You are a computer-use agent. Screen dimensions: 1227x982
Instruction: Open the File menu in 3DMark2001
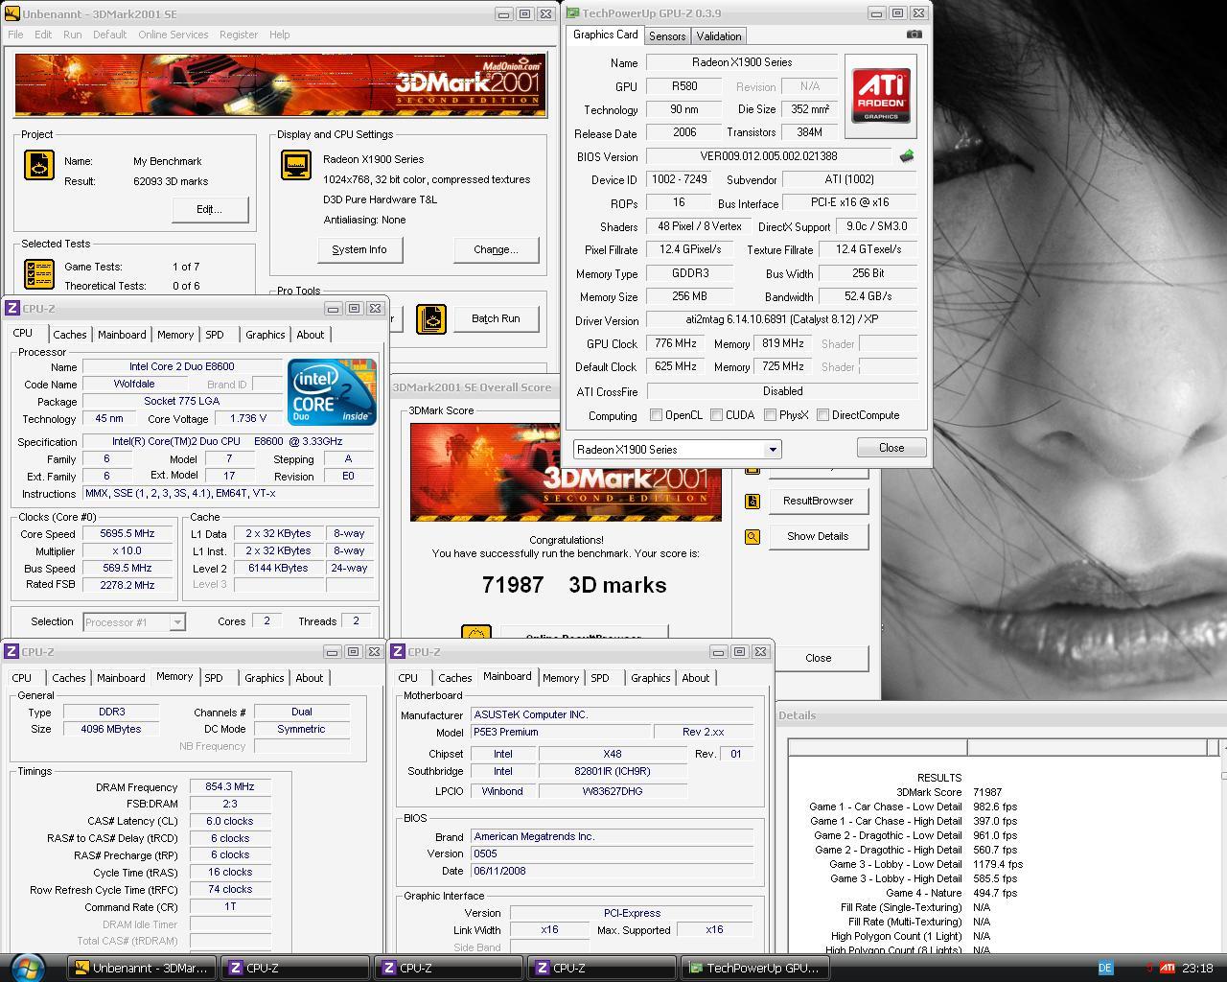[15, 35]
